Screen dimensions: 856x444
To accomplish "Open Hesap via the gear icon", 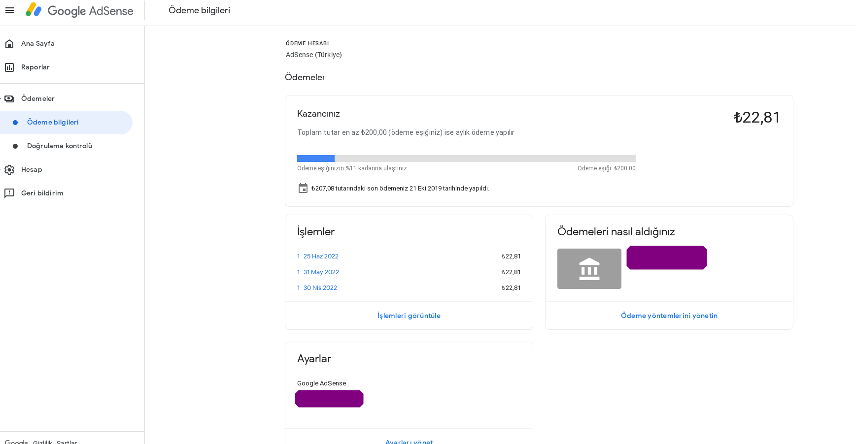I will click(9, 170).
